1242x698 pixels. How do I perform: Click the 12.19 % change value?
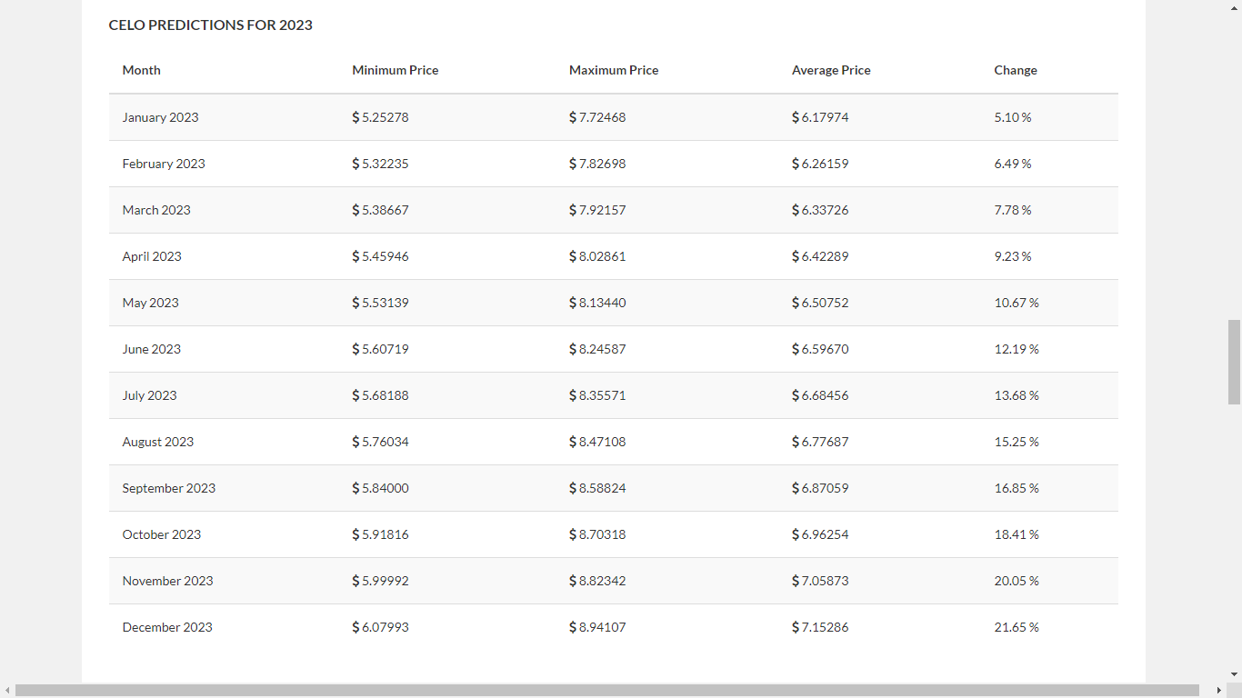click(1017, 349)
